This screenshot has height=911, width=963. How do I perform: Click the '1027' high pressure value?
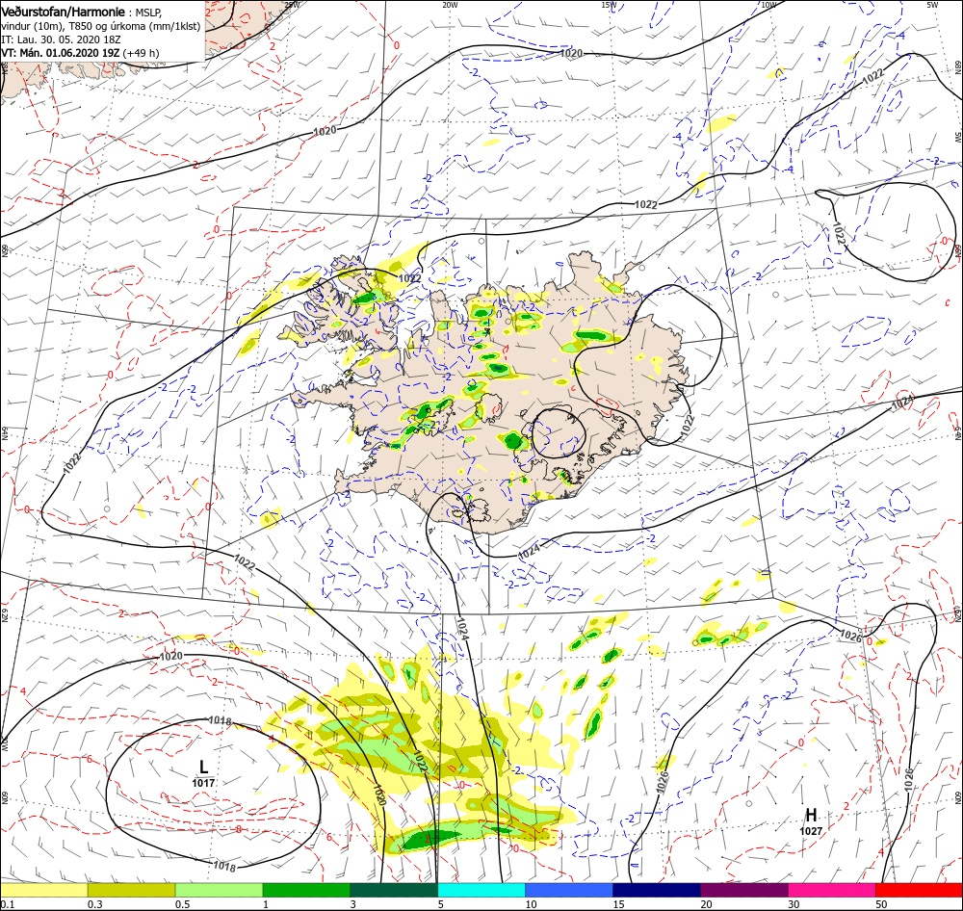[811, 831]
